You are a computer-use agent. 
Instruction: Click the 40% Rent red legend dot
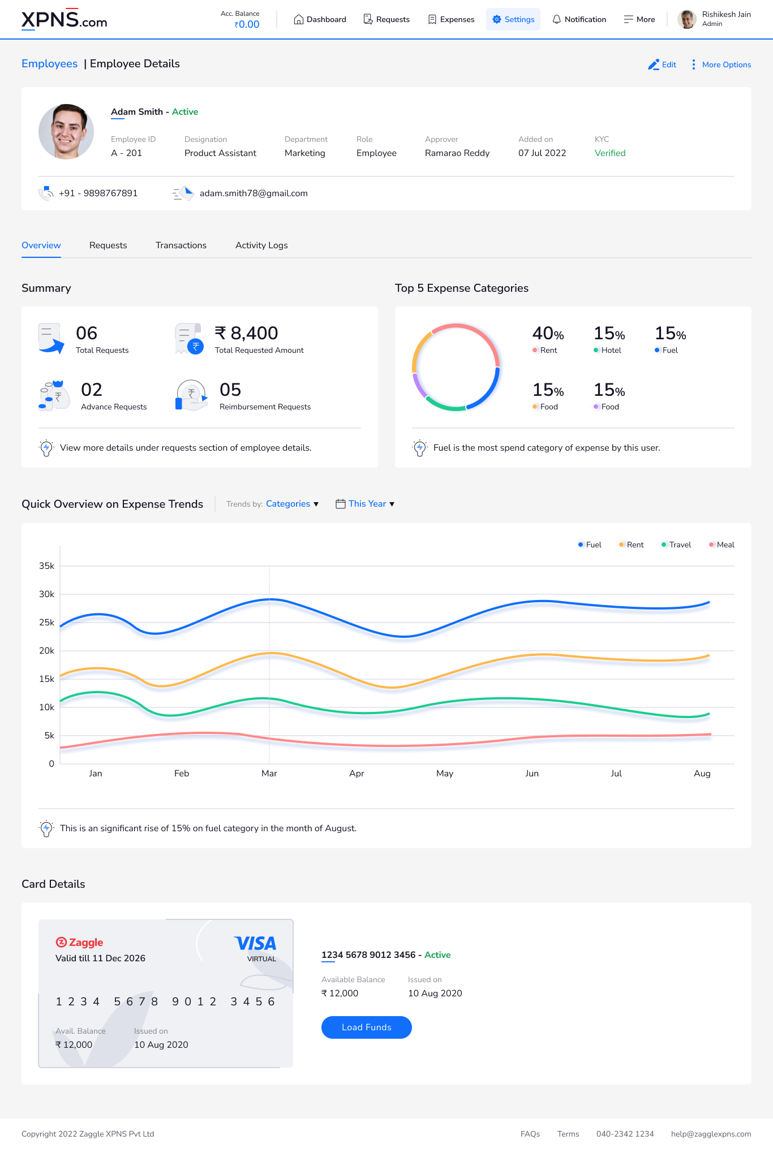[535, 350]
